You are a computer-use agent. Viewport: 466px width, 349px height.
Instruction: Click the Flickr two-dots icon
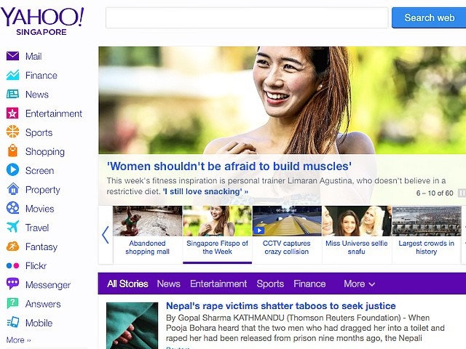(x=12, y=265)
